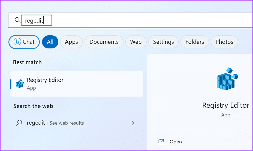Open the Bing Chat filter
This screenshot has width=253, height=151.
(24, 42)
